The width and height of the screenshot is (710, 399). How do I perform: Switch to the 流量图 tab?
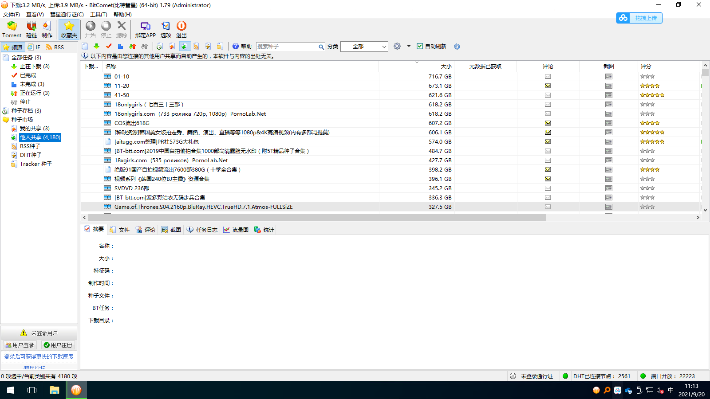click(236, 230)
